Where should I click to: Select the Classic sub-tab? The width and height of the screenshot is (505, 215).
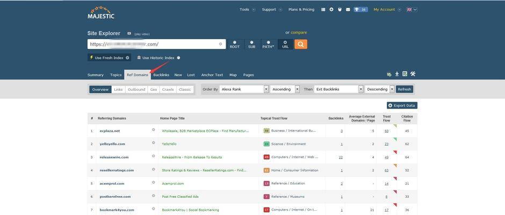point(185,90)
